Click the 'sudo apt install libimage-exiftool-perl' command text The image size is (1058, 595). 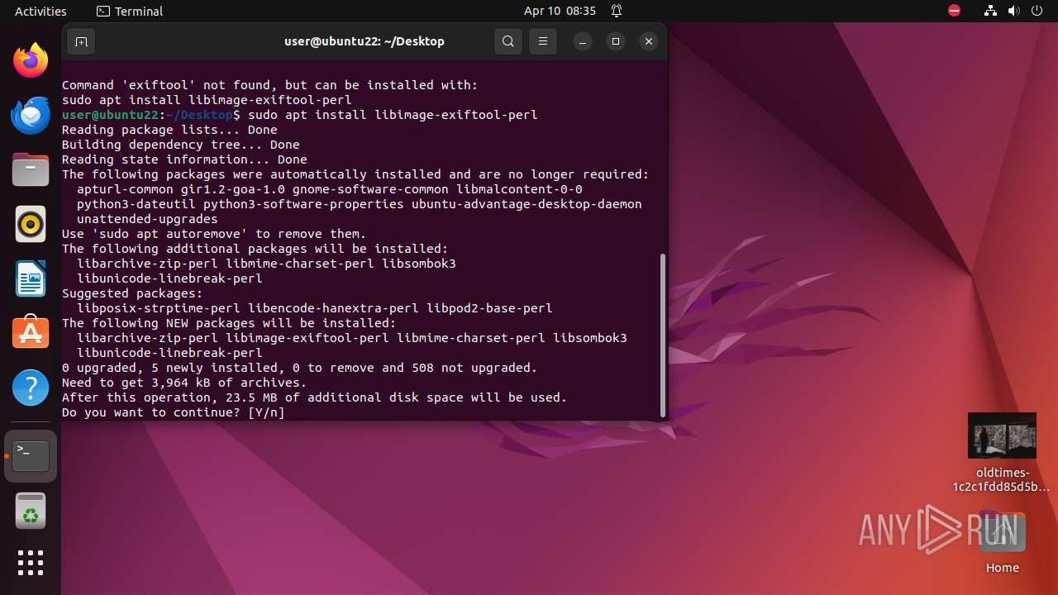click(x=393, y=115)
